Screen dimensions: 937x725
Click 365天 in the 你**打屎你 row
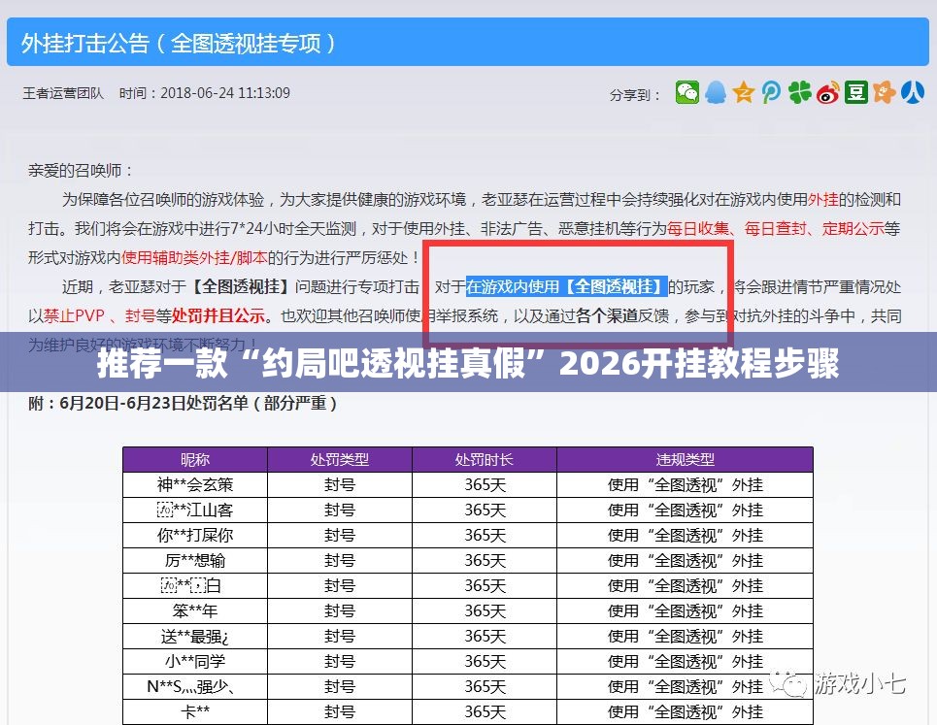[x=485, y=535]
